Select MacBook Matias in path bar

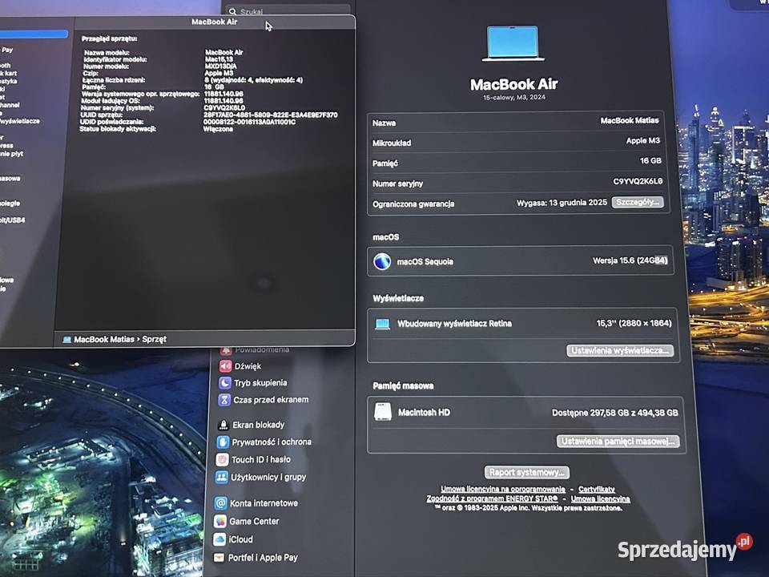pos(104,339)
